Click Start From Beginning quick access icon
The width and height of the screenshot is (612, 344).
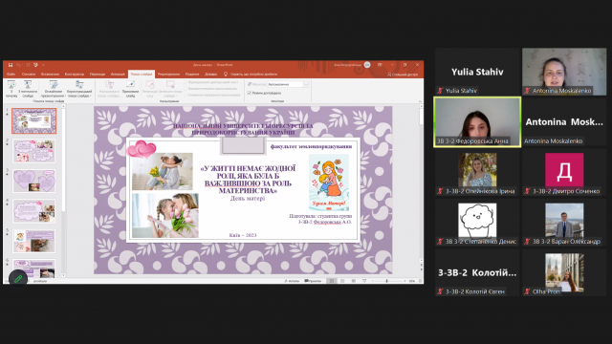[x=35, y=65]
